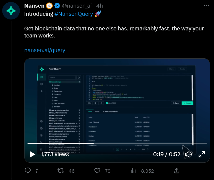Image resolution: width=214 pixels, height=180 pixels.
Task: Click the green Execute button in video
Action: (187, 103)
